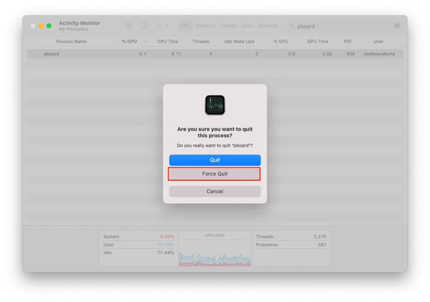Click Force Quit in the dialog

pyautogui.click(x=215, y=174)
